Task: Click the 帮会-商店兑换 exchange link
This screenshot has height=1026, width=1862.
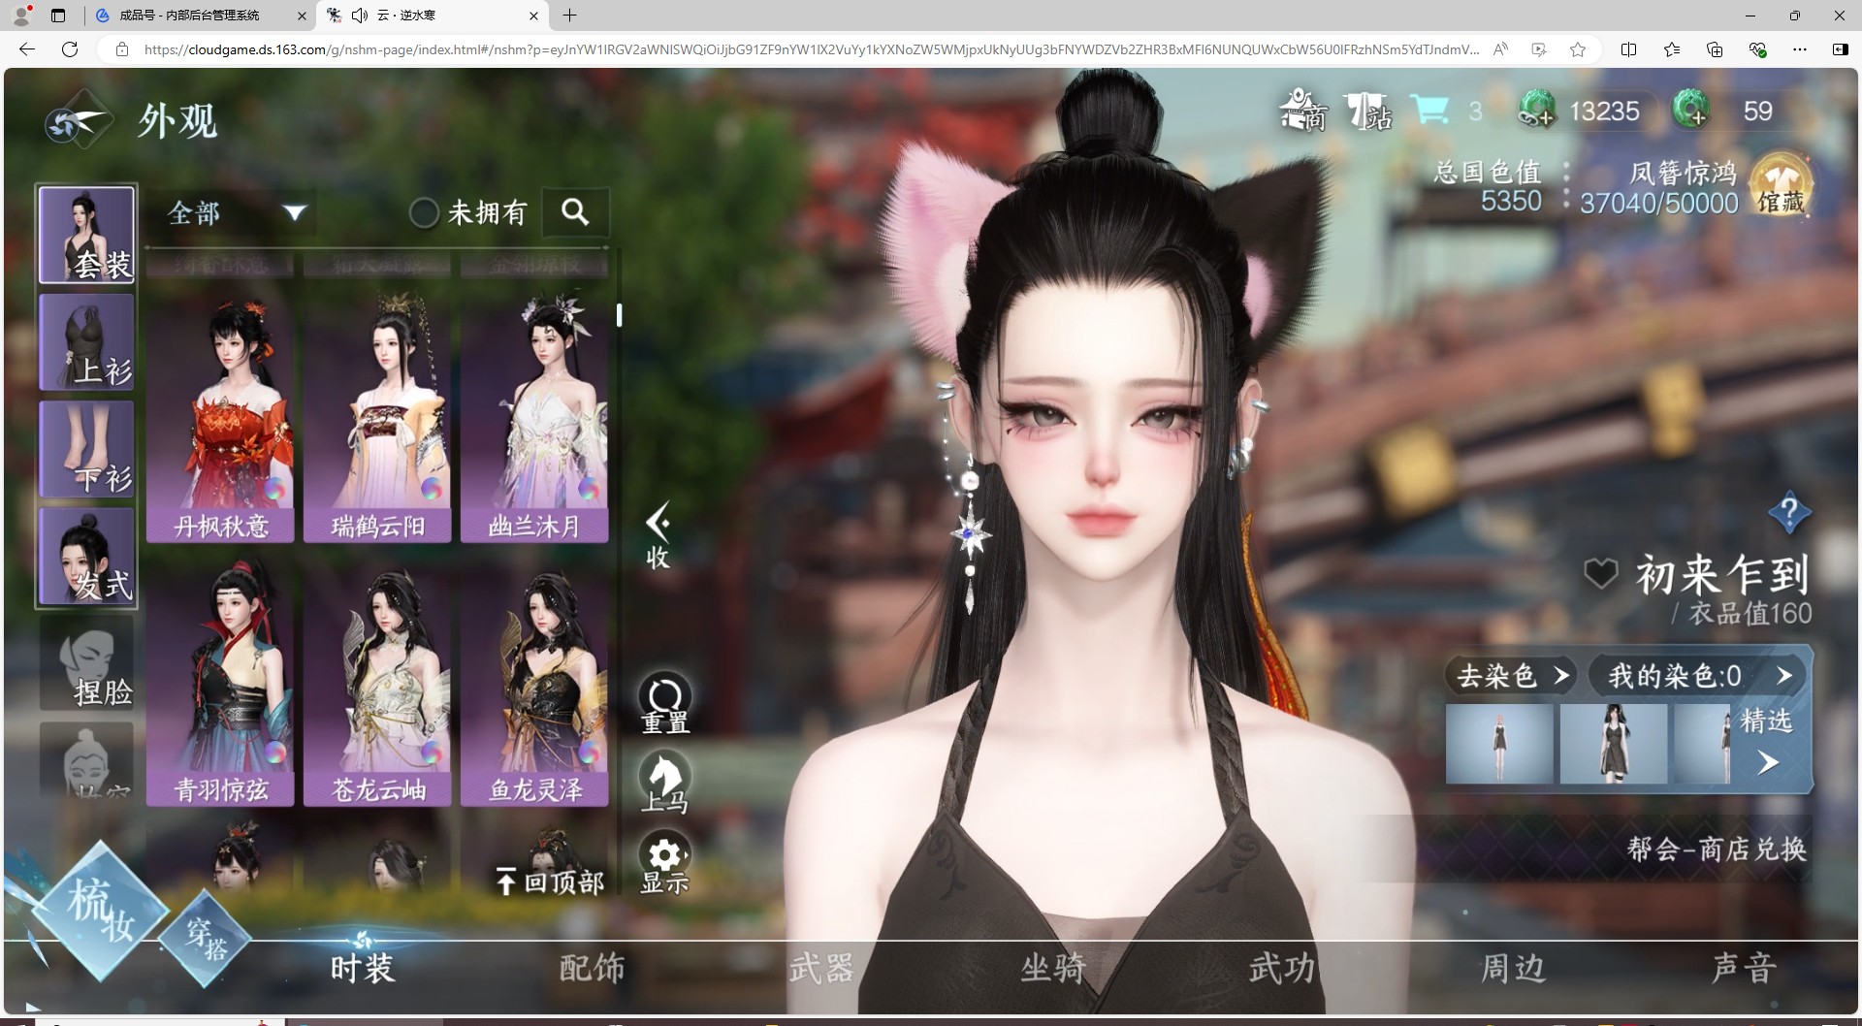Action: [x=1717, y=850]
